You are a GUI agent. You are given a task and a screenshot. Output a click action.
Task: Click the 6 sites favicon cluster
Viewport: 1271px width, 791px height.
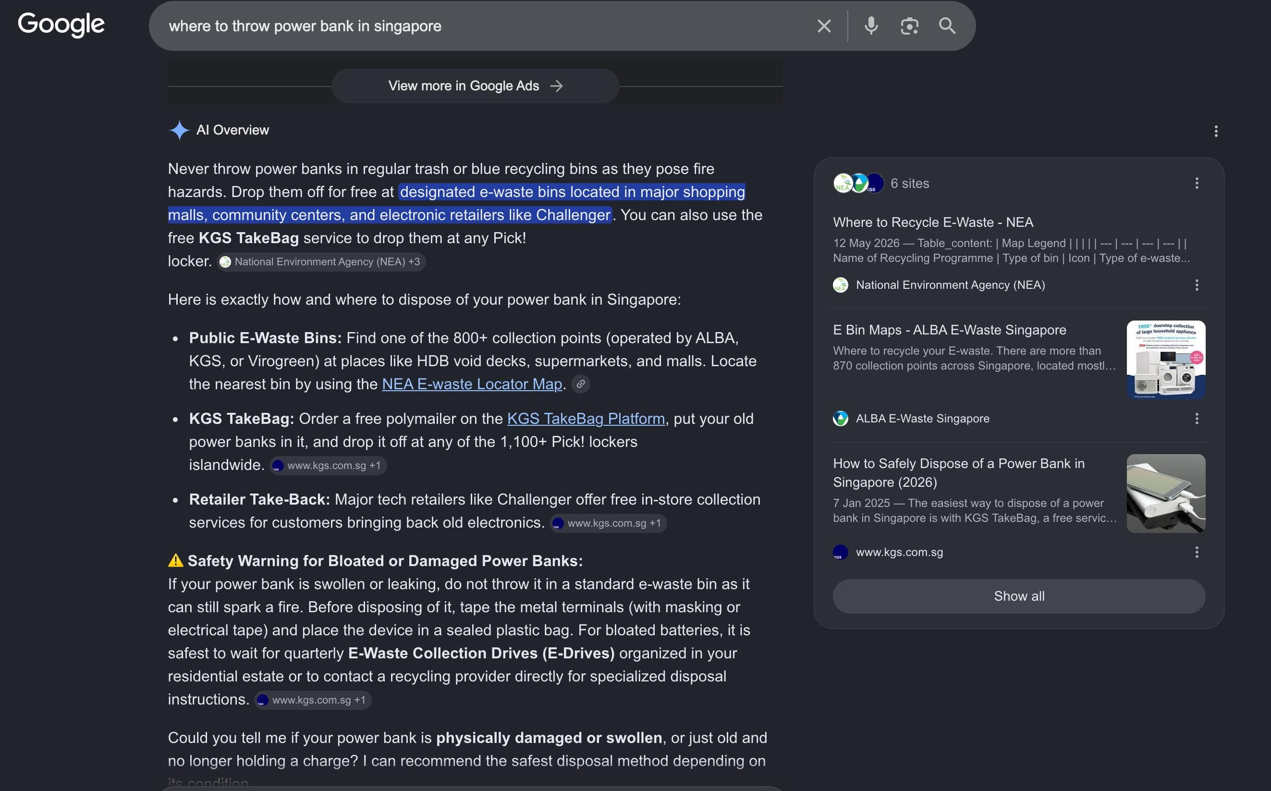point(858,183)
